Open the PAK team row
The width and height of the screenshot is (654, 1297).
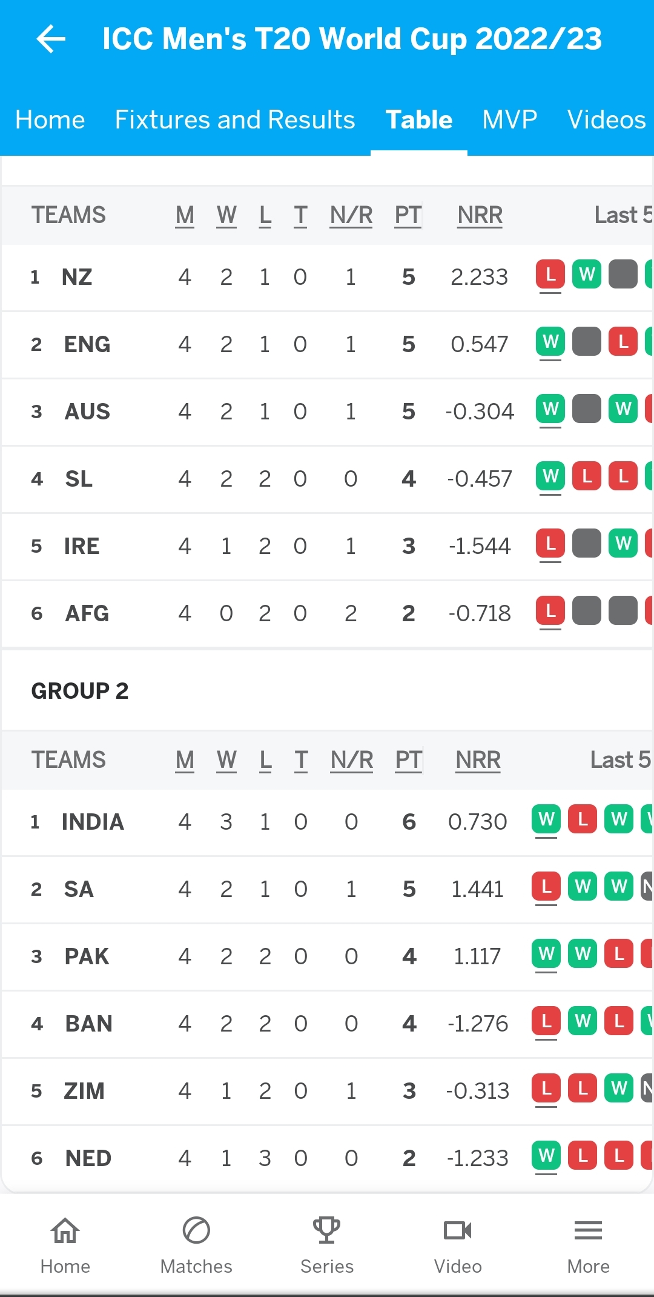327,957
